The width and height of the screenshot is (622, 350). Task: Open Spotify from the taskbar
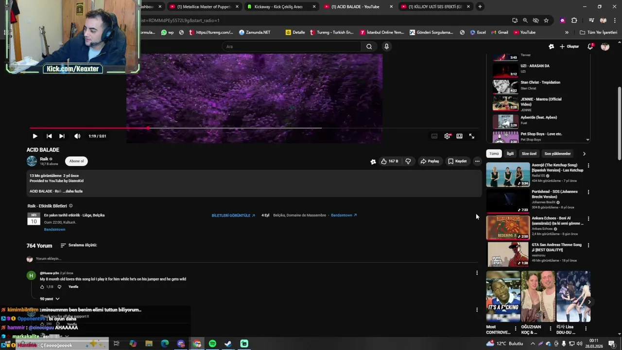click(212, 344)
